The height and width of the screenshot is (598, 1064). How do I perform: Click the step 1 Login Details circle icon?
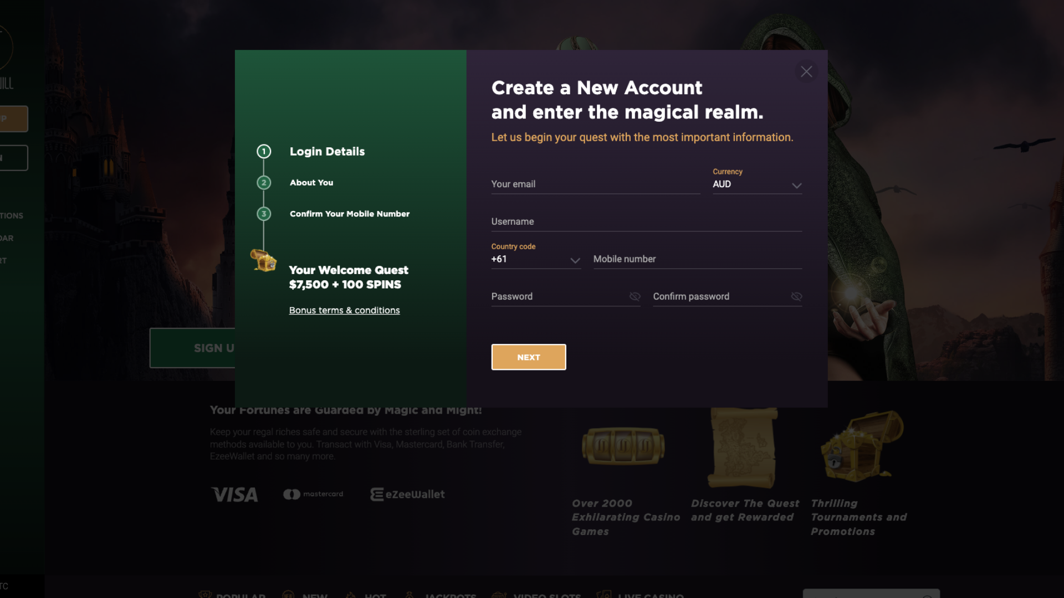[264, 152]
